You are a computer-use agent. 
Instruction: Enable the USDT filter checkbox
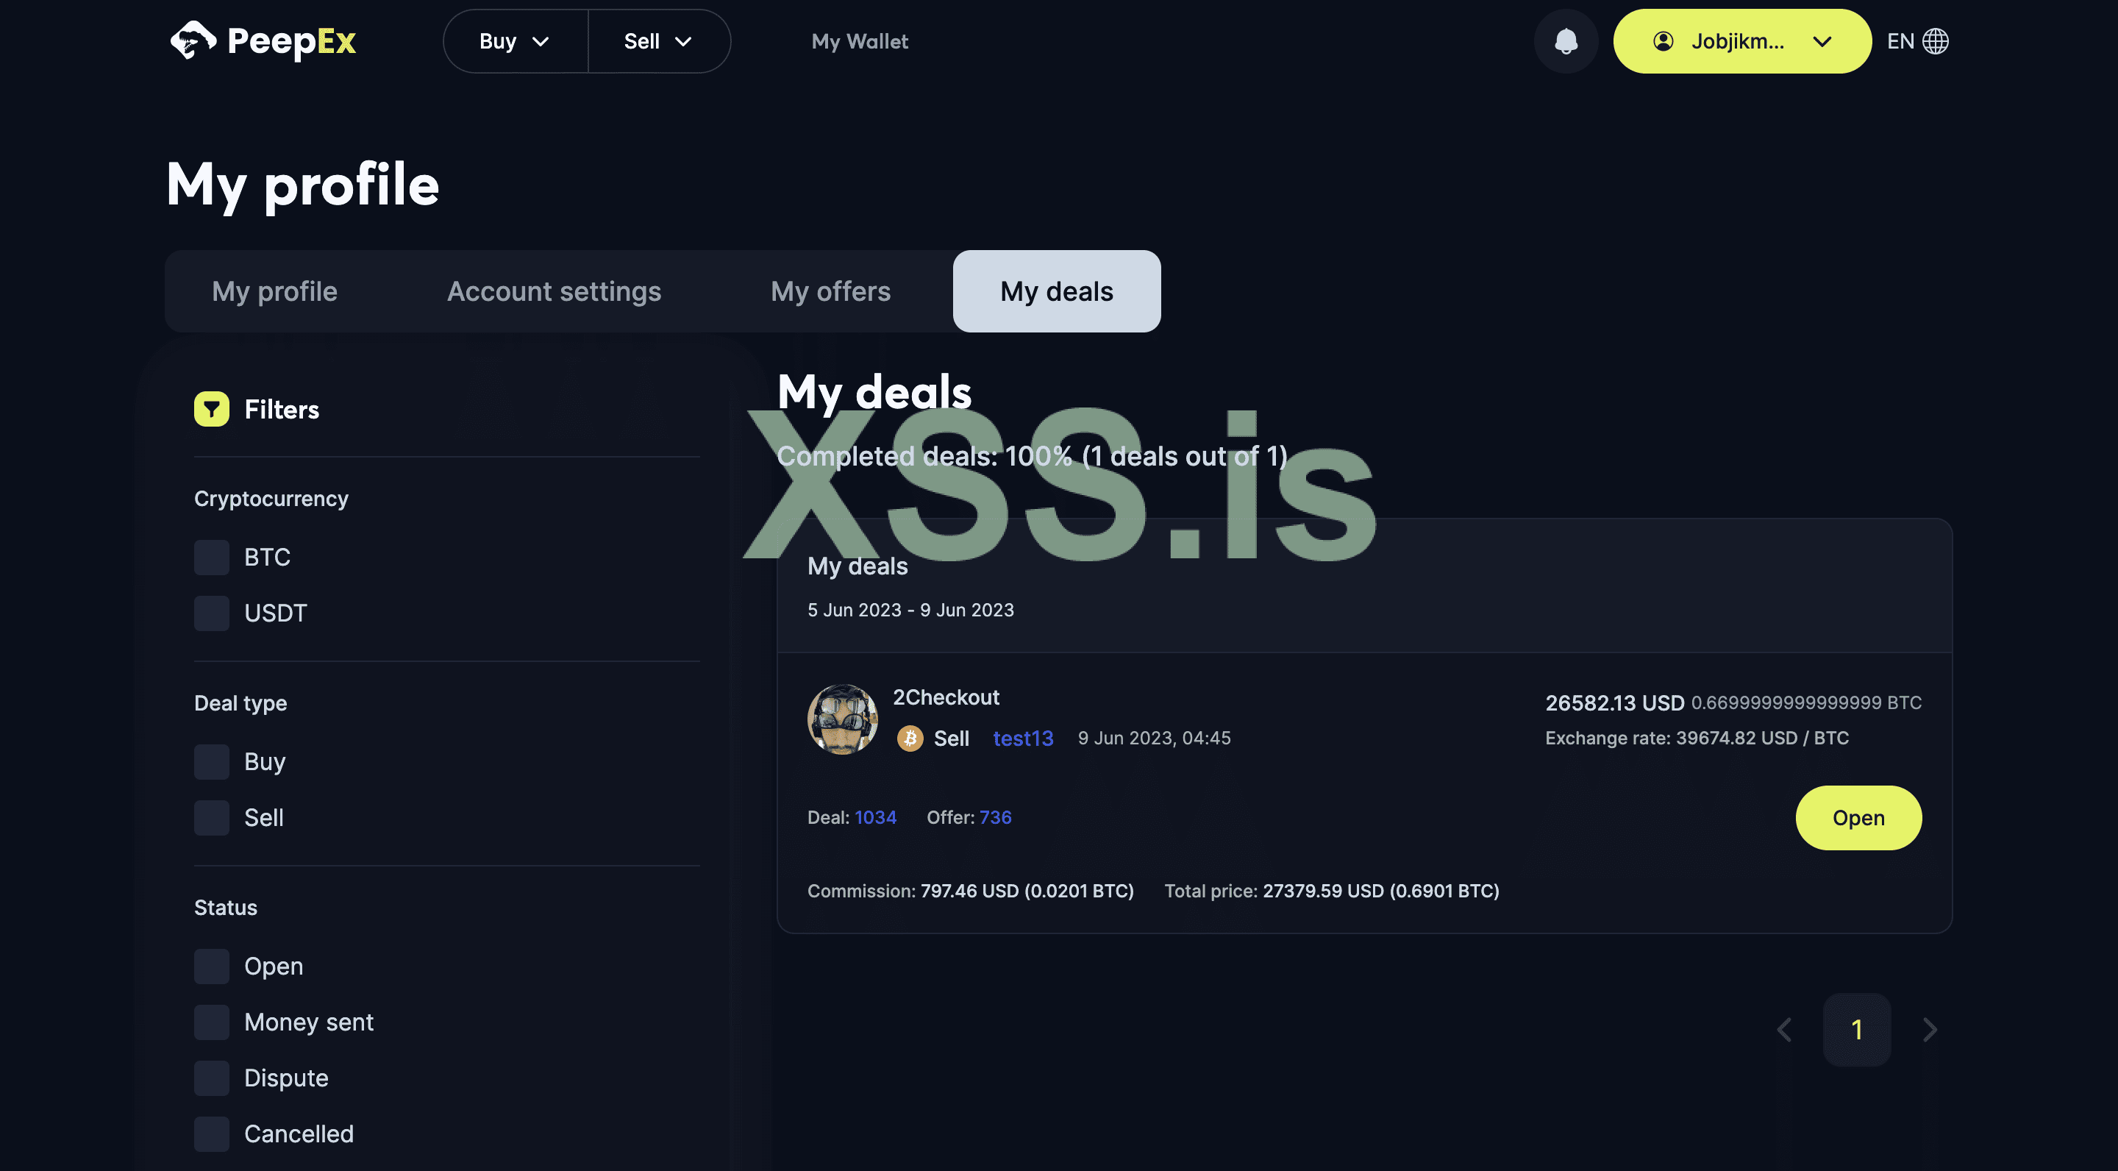pyautogui.click(x=211, y=613)
